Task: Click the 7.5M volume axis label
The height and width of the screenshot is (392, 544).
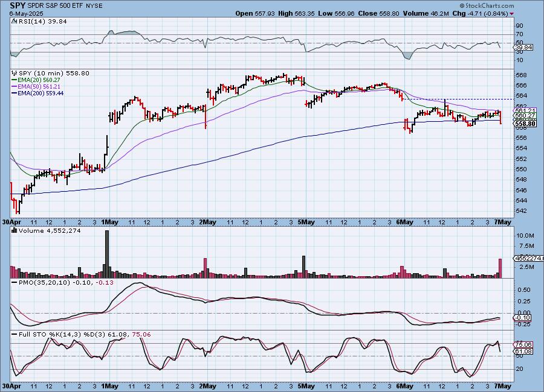Action: pos(526,246)
